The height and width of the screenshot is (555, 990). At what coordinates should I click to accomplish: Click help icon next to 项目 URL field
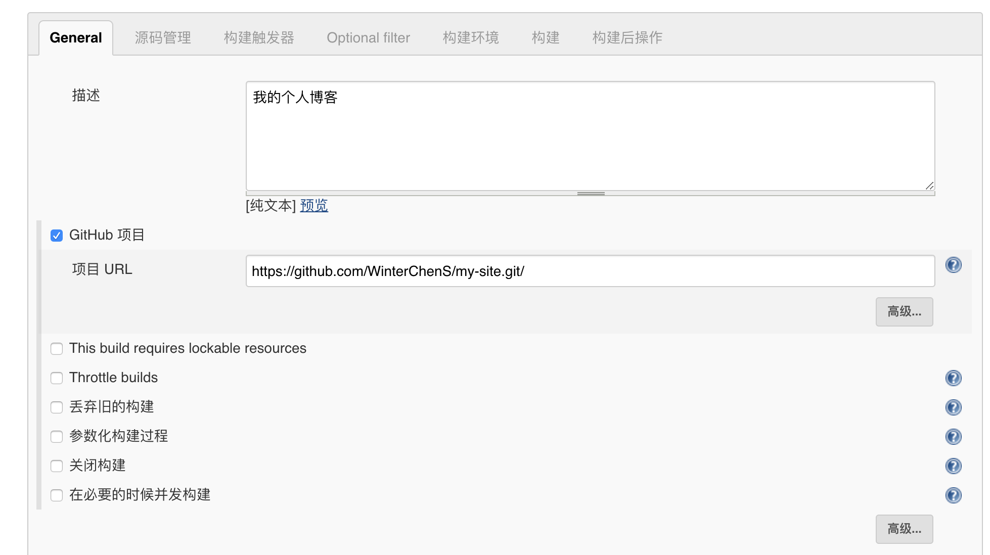(953, 265)
